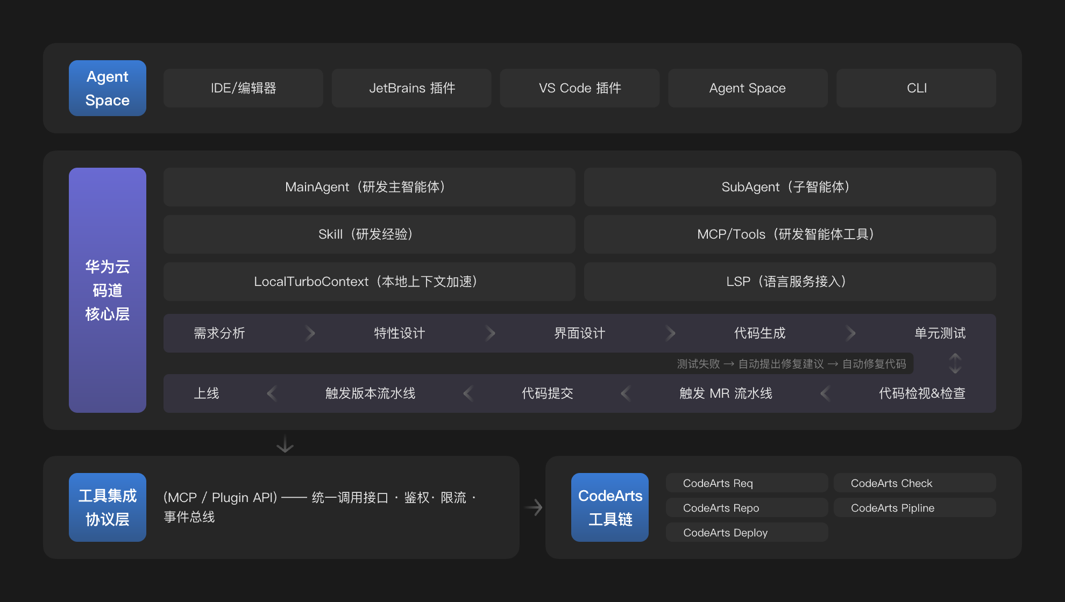
Task: Select the CLI box
Action: click(x=916, y=88)
